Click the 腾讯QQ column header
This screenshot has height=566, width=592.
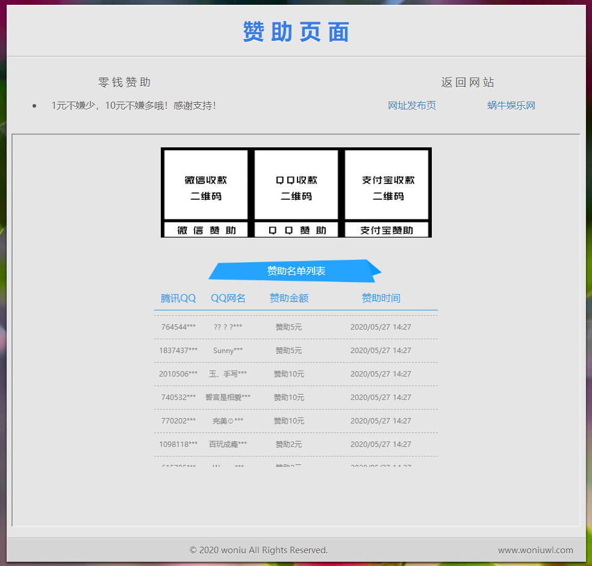tap(178, 298)
